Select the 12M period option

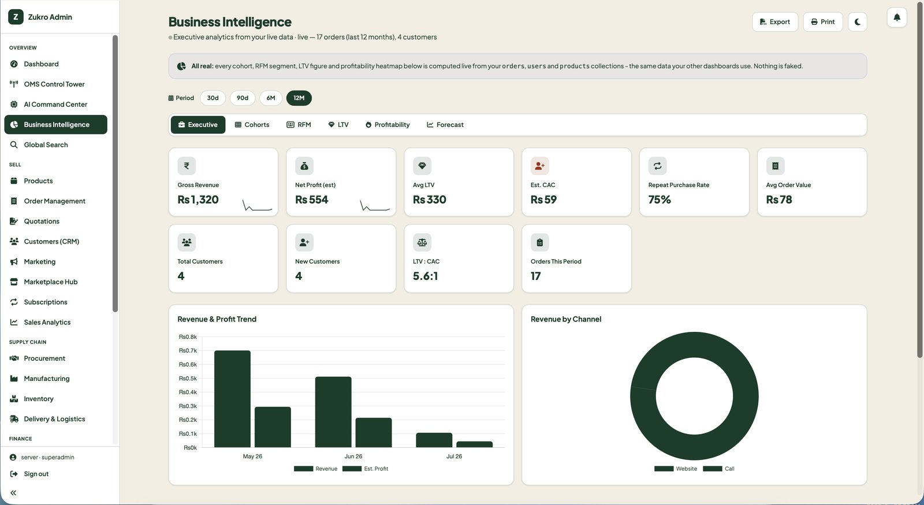tap(299, 98)
